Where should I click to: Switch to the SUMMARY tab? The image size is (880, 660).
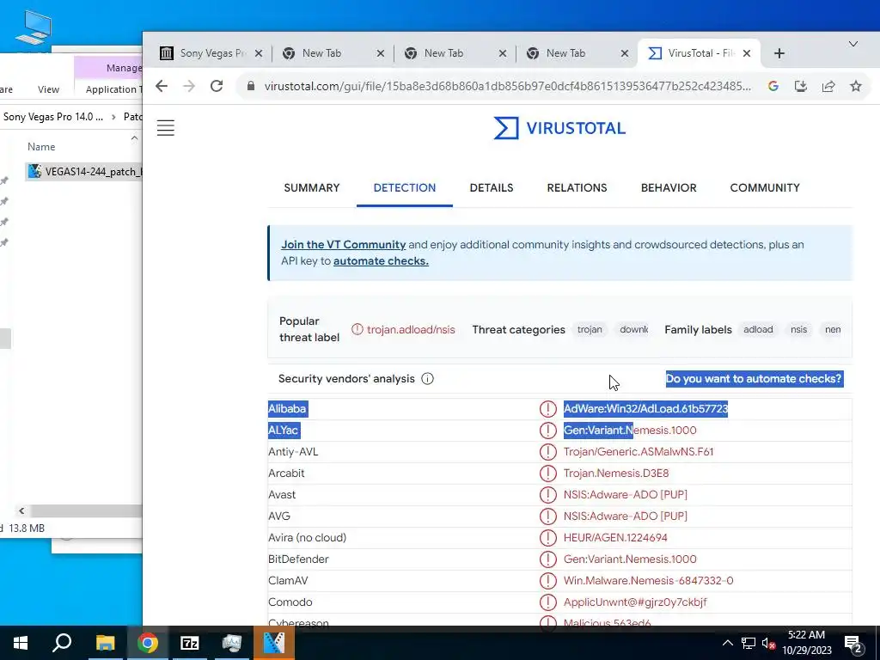tap(311, 188)
